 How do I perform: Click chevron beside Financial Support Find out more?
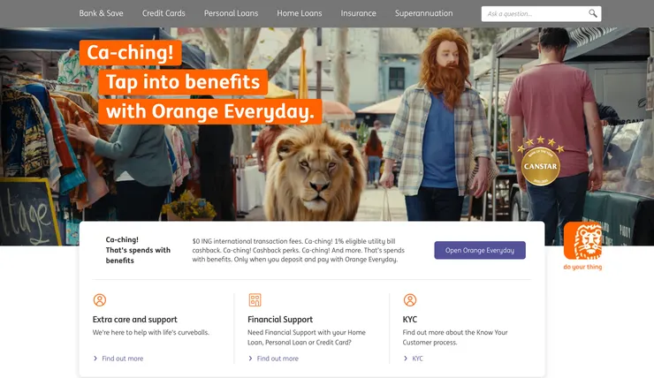click(x=250, y=359)
